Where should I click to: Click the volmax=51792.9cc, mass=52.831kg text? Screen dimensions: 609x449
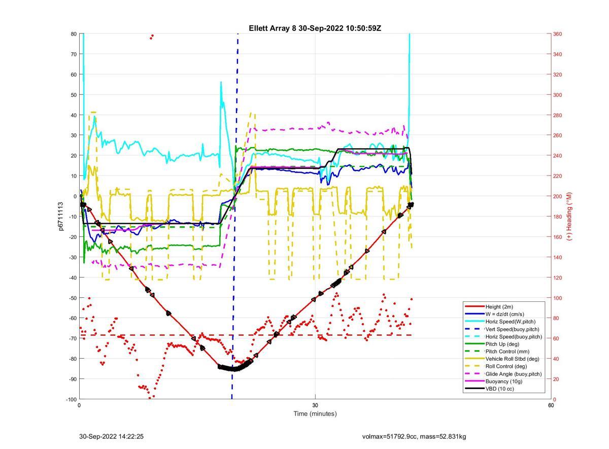tap(414, 436)
